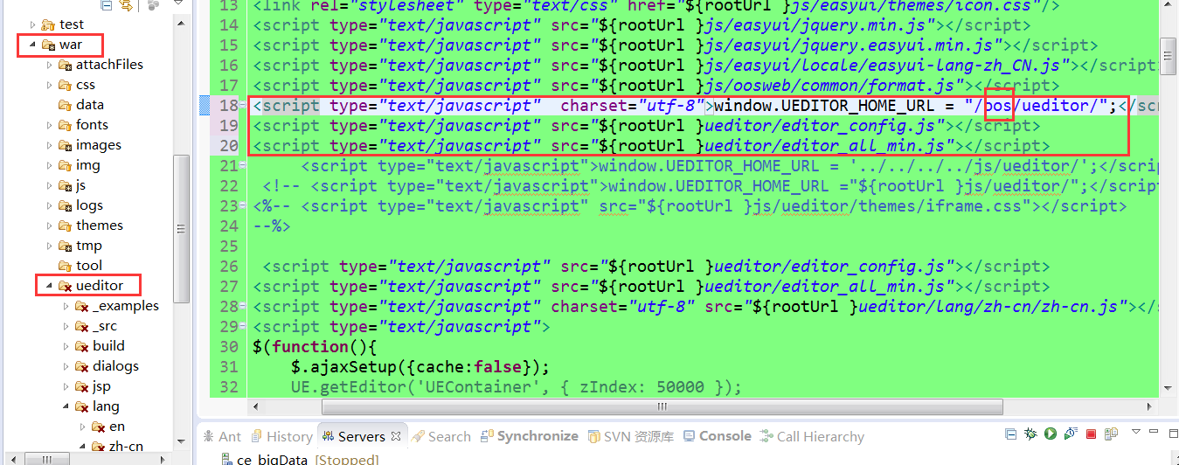The width and height of the screenshot is (1179, 465).
Task: Expand the css folder
Action: pyautogui.click(x=49, y=85)
